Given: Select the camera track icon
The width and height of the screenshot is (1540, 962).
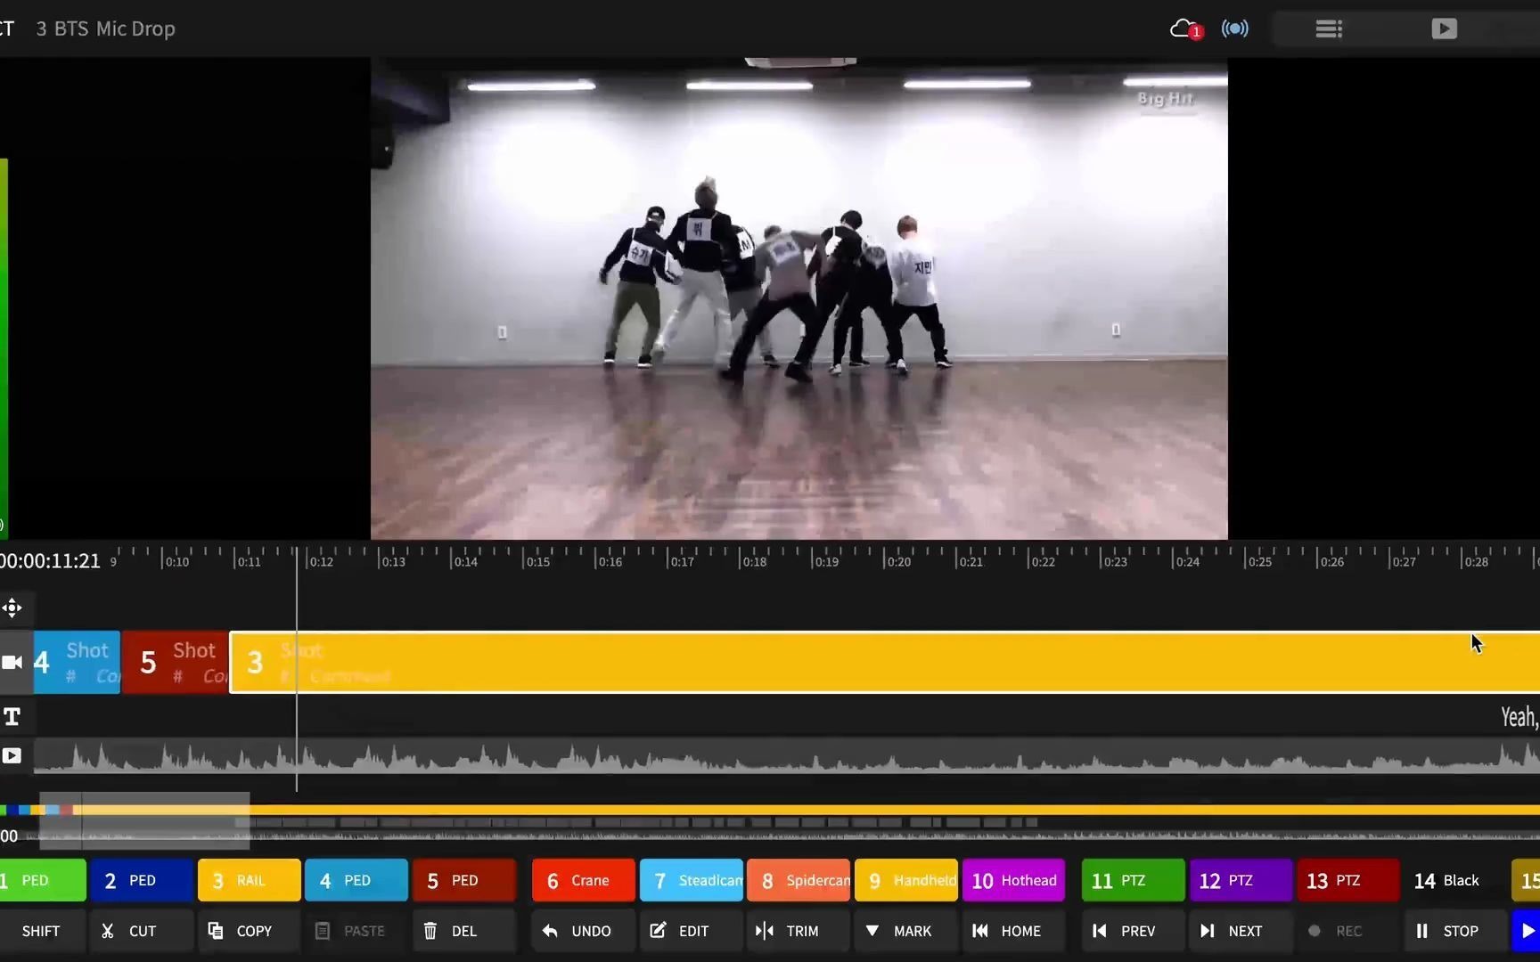Looking at the screenshot, I should 12,662.
